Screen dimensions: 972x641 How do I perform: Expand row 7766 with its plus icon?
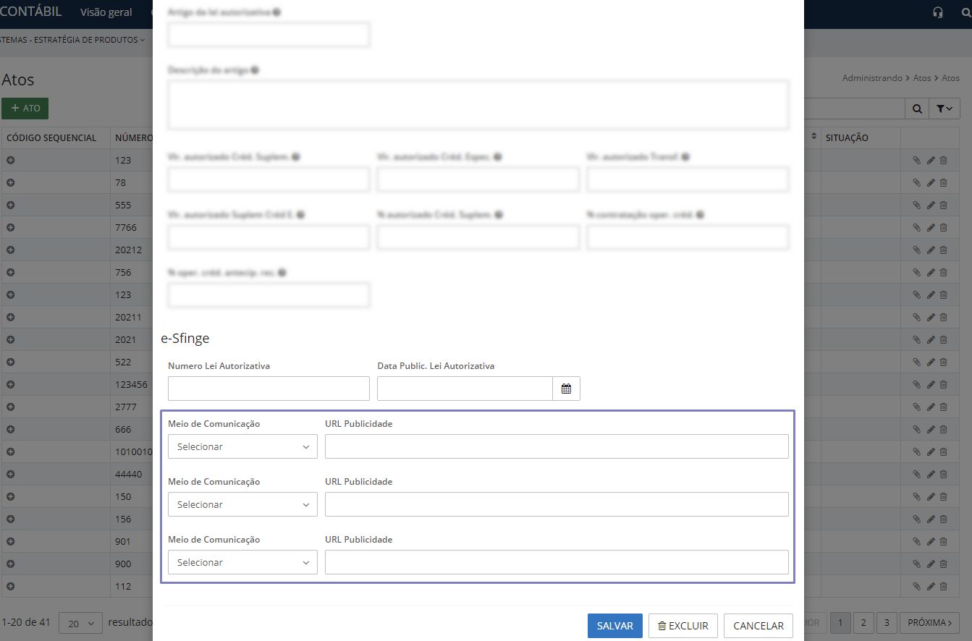pyautogui.click(x=11, y=227)
